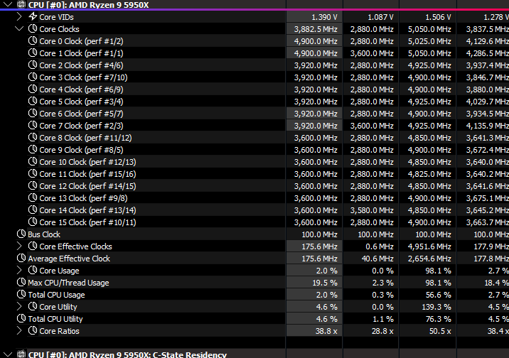
Task: Click the 4,825.0 MHz maximum for Core 11 Clock
Action: tap(429, 174)
